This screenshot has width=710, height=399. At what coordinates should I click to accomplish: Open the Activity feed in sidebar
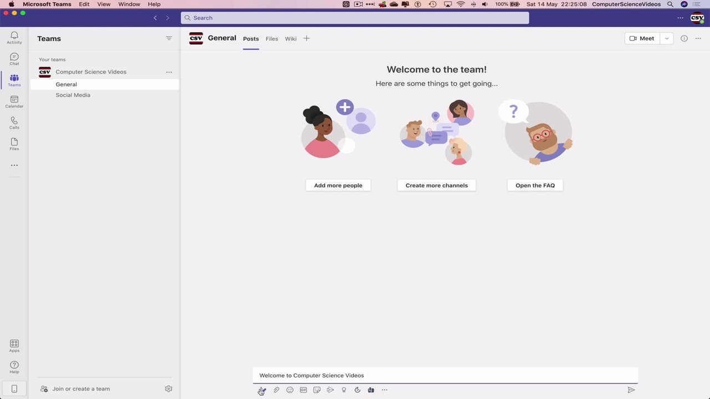pyautogui.click(x=14, y=38)
